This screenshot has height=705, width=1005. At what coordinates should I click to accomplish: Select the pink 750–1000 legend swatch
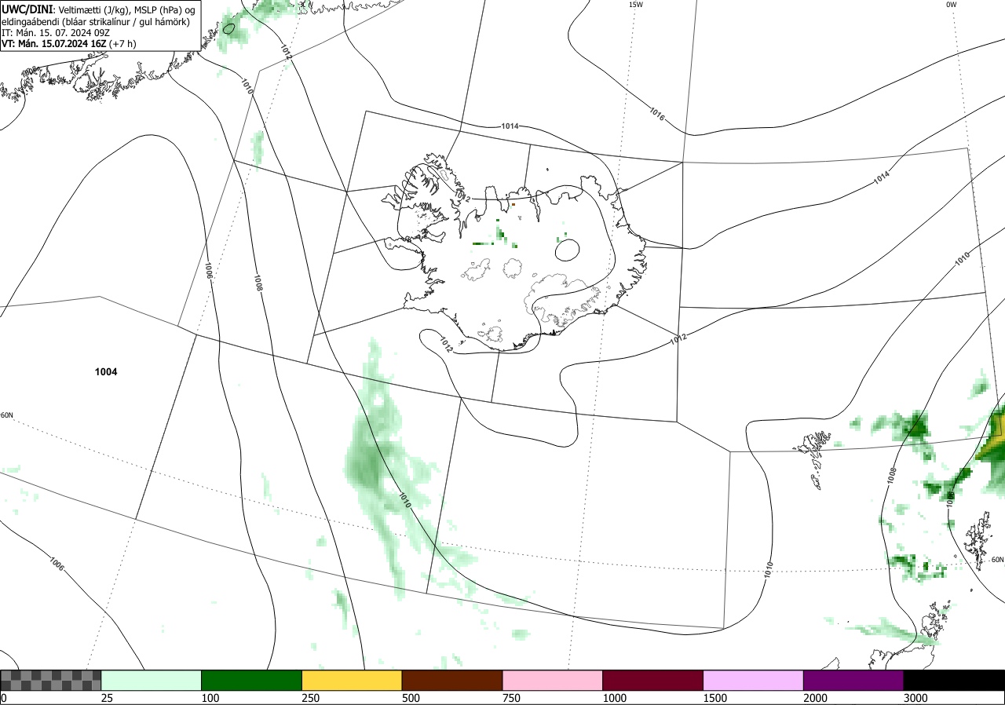click(x=553, y=680)
